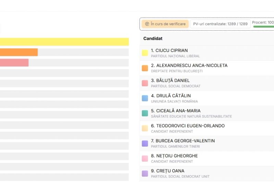Viewport: 274px width, 182px height.
Task: Click the 'În curs de verificare' badge
Action: 165,24
